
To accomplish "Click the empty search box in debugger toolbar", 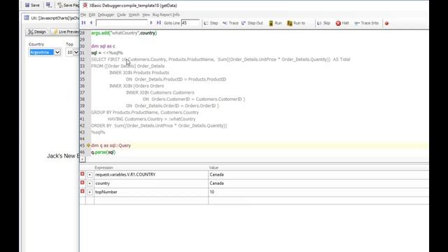I will (122, 23).
